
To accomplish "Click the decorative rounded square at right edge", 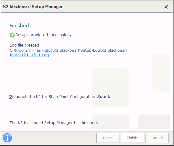I will coord(161,73).
